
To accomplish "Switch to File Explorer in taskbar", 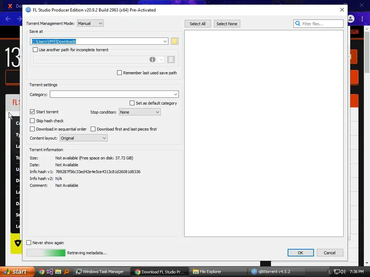I will [x=218, y=272].
